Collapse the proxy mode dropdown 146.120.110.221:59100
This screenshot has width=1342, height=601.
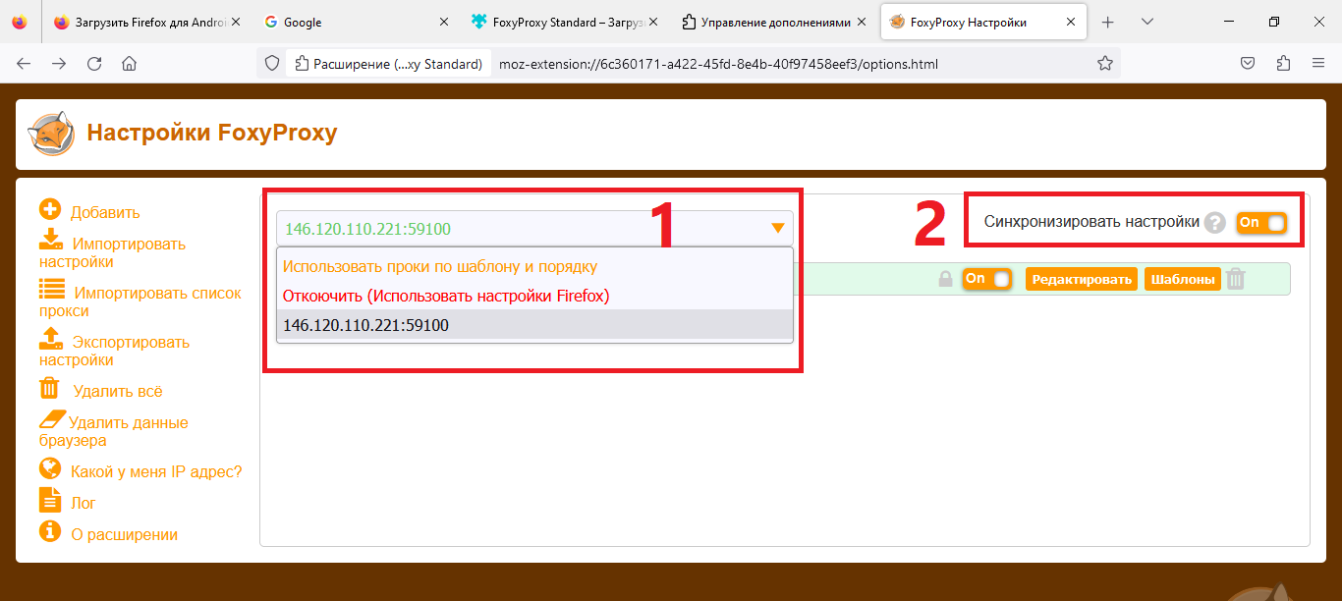coord(534,229)
